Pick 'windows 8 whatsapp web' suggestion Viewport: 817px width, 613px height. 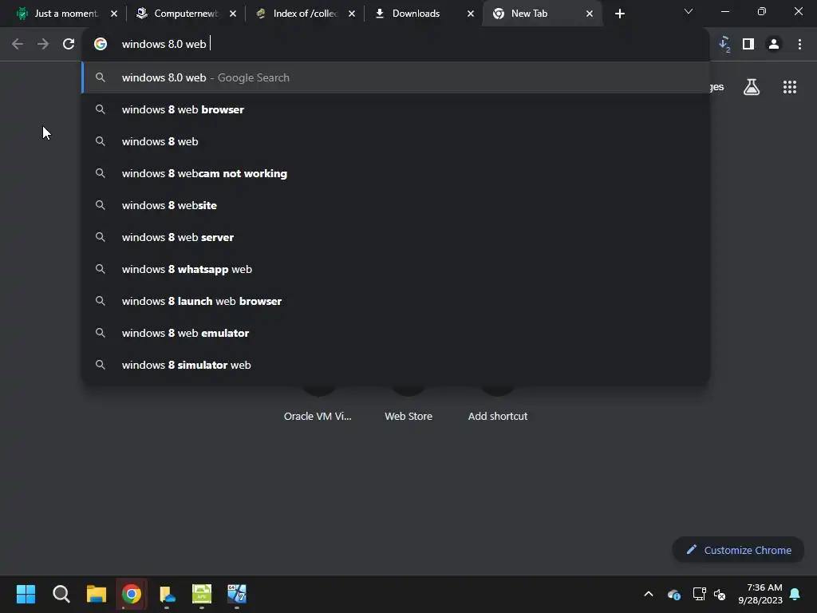pyautogui.click(x=396, y=269)
